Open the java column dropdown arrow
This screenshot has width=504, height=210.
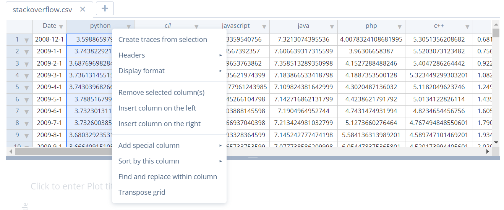332,26
